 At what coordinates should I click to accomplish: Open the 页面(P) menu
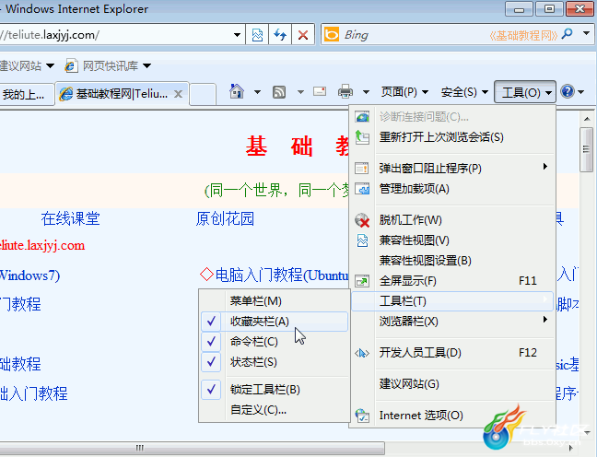point(404,92)
